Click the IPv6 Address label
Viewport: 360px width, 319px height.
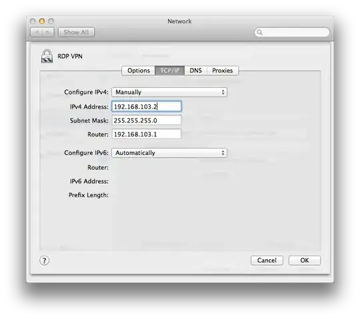coord(89,181)
